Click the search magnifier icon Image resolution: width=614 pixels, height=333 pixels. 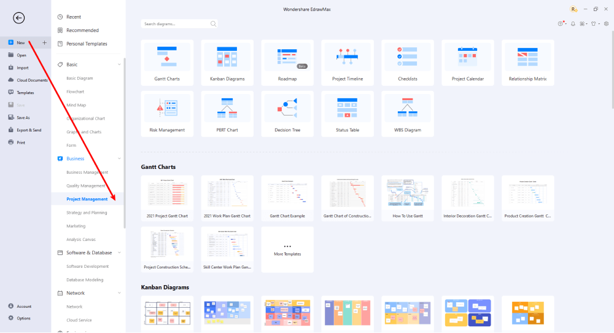(213, 24)
